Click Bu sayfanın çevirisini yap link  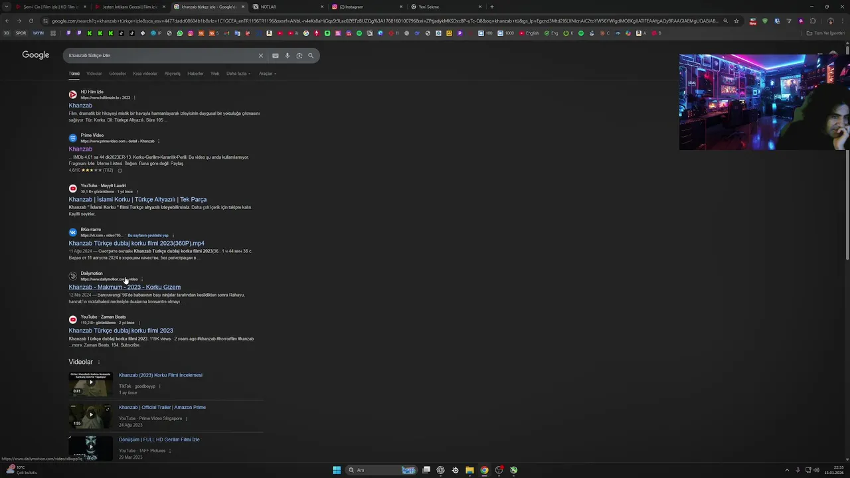[148, 236]
